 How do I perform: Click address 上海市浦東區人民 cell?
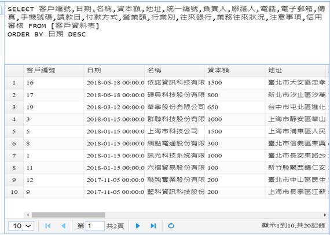(x=295, y=131)
